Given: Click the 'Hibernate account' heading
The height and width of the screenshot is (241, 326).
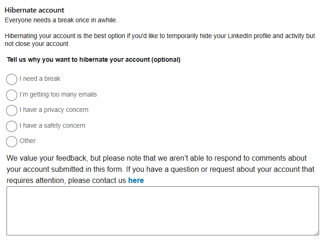Looking at the screenshot, I should click(34, 10).
